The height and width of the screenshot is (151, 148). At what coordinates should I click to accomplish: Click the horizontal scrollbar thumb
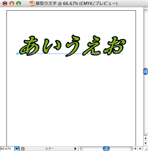(x=106, y=149)
